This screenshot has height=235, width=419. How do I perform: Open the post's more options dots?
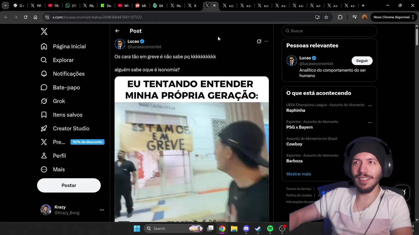pyautogui.click(x=266, y=41)
